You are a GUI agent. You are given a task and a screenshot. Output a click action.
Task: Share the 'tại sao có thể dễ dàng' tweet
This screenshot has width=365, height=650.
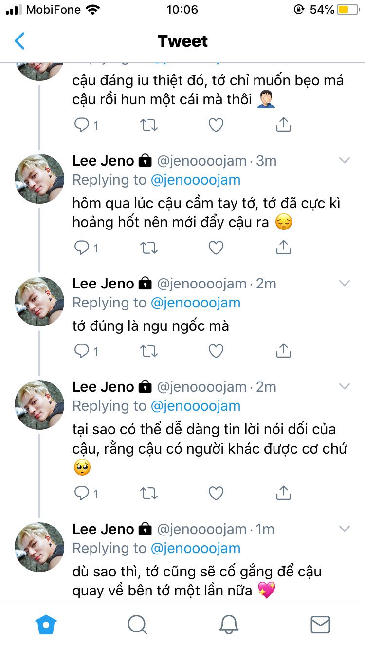pos(283,494)
